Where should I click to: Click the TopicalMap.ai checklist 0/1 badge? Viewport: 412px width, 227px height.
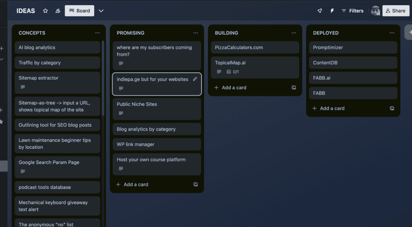[233, 72]
